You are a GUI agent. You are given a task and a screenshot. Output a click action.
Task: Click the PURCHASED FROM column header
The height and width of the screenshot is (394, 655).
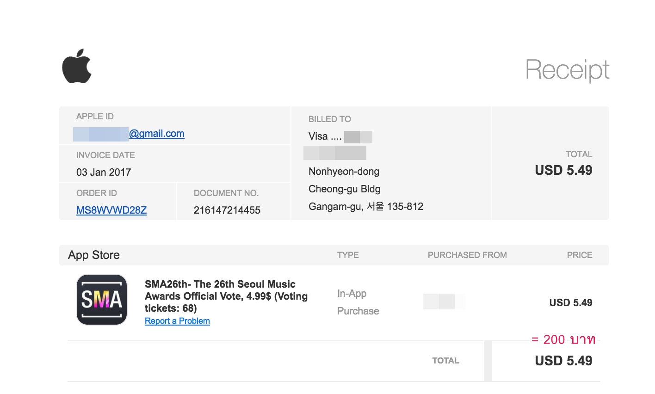pyautogui.click(x=467, y=255)
